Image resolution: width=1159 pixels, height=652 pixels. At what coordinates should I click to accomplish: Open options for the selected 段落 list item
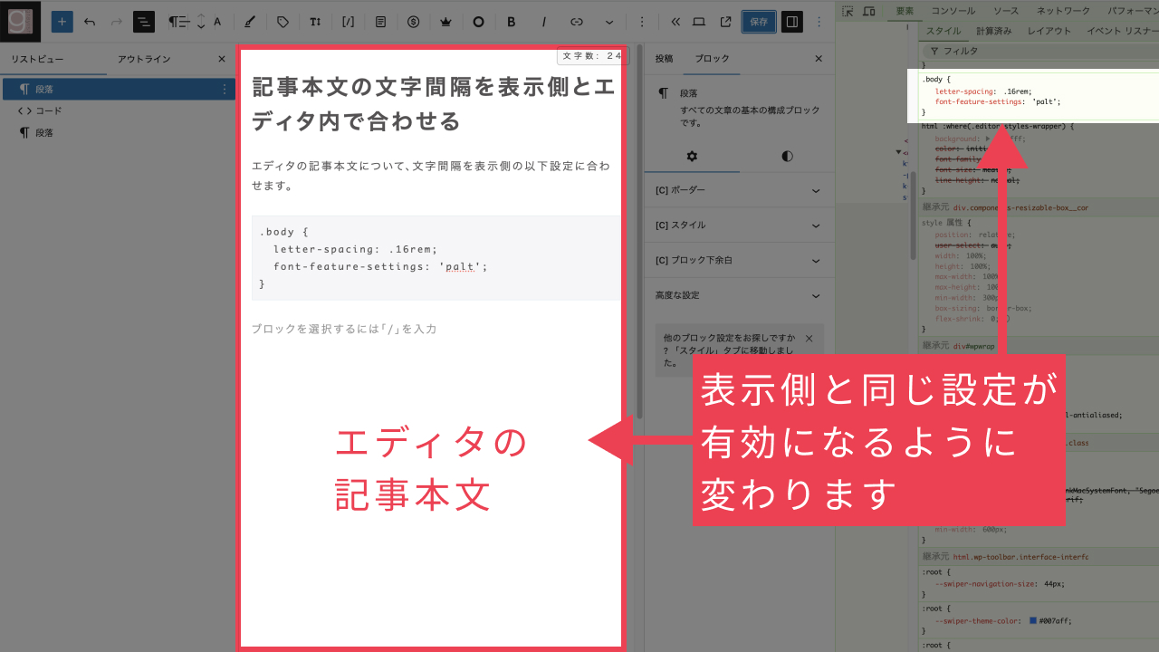pyautogui.click(x=225, y=89)
